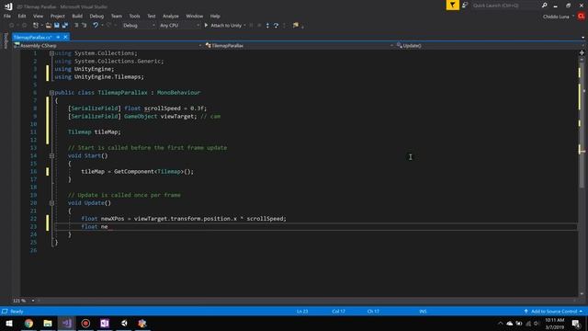The height and width of the screenshot is (331, 588).
Task: Open the Windows Start menu
Action: click(9, 323)
